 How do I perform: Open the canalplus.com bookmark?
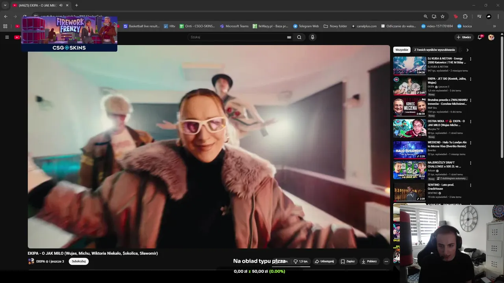[363, 26]
